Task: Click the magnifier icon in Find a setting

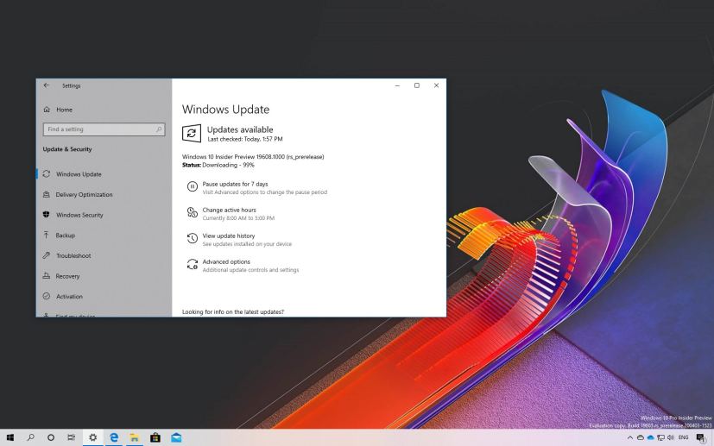Action: [159, 129]
